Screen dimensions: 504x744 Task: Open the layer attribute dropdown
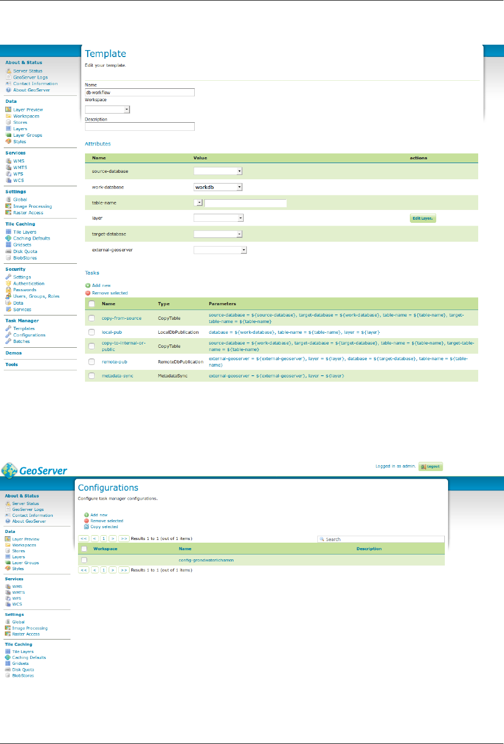[218, 218]
